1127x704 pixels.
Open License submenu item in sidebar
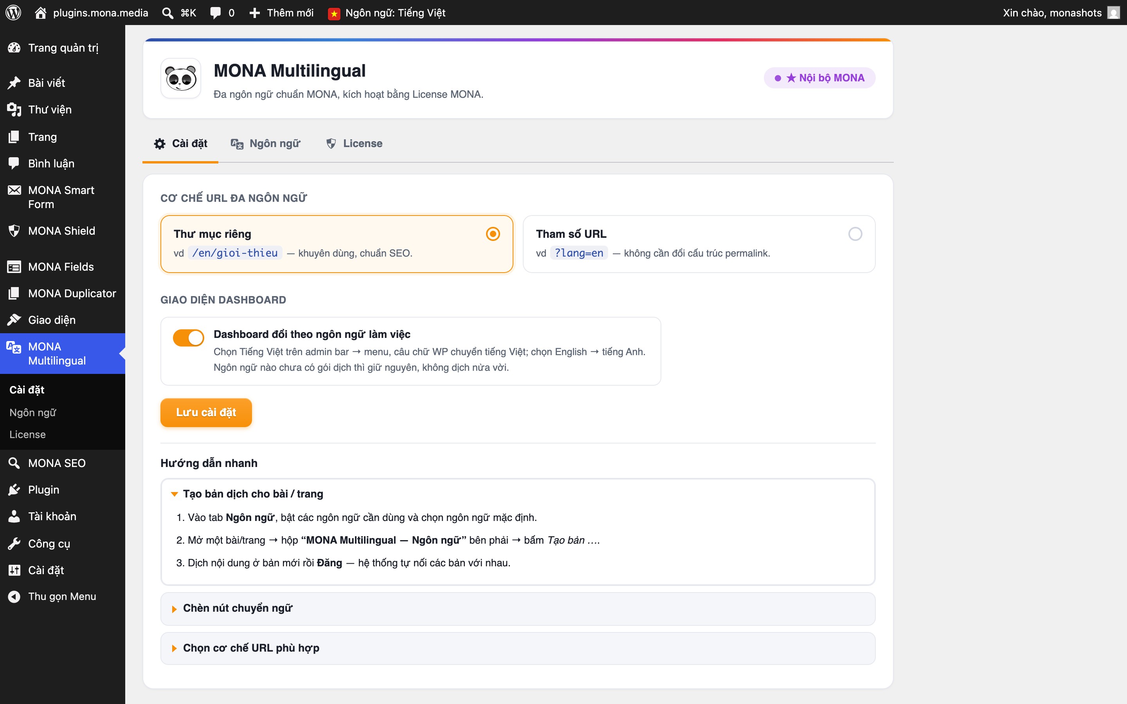27,435
